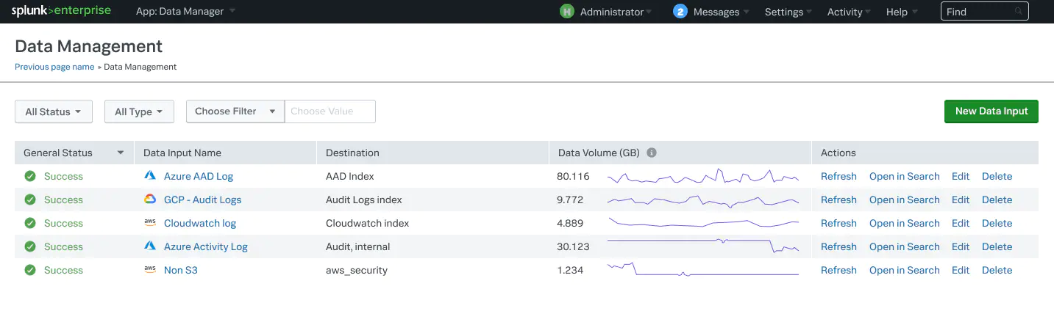Click the Splunk Enterprise logo
This screenshot has width=1054, height=322.
point(60,12)
